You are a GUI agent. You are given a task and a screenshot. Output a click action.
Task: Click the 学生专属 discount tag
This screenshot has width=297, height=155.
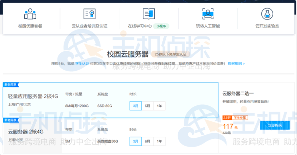(240, 118)
